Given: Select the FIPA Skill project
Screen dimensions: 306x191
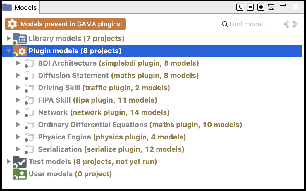Looking at the screenshot, I should click(88, 100).
